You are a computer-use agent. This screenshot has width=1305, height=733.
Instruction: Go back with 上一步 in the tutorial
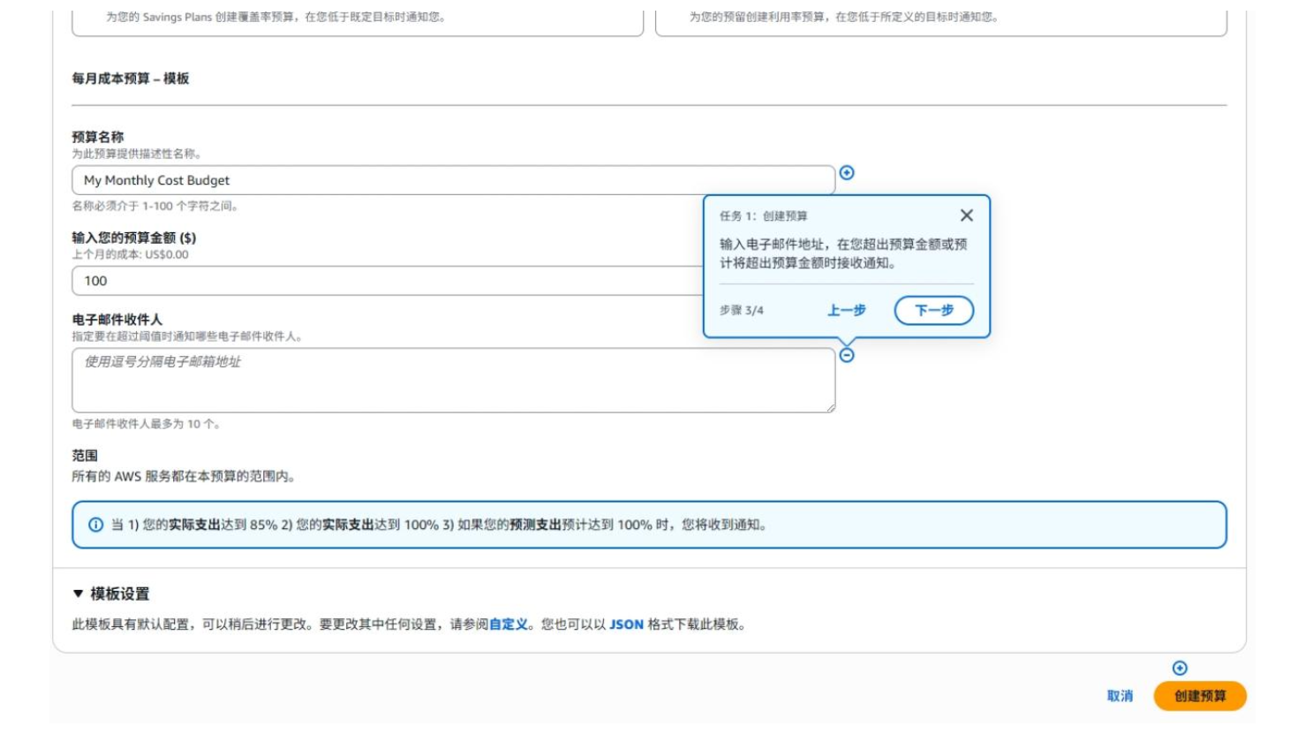(x=846, y=310)
